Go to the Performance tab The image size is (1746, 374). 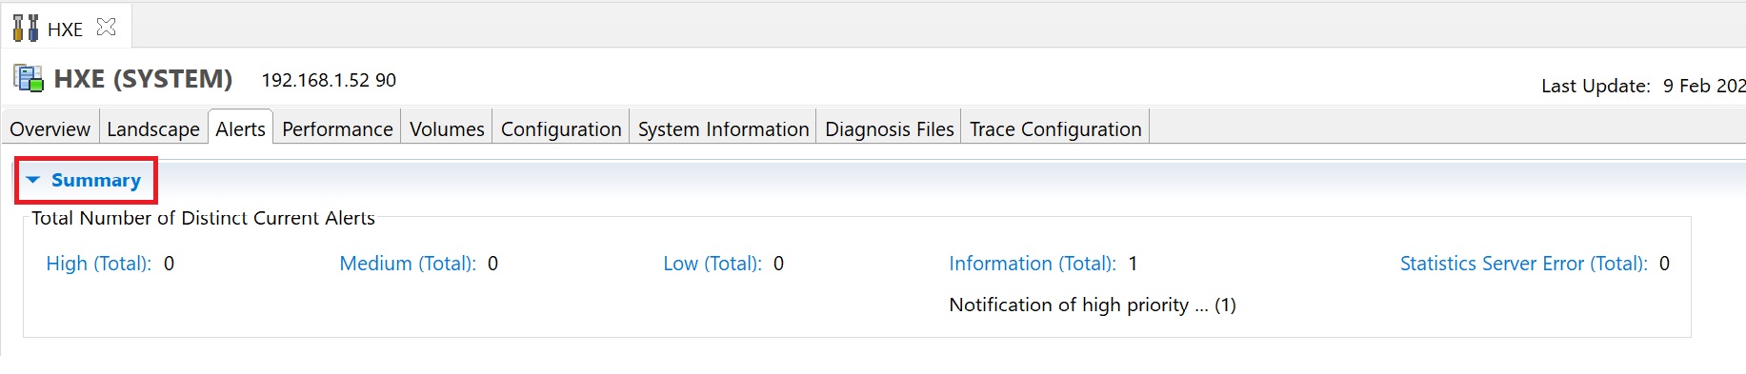click(x=337, y=128)
